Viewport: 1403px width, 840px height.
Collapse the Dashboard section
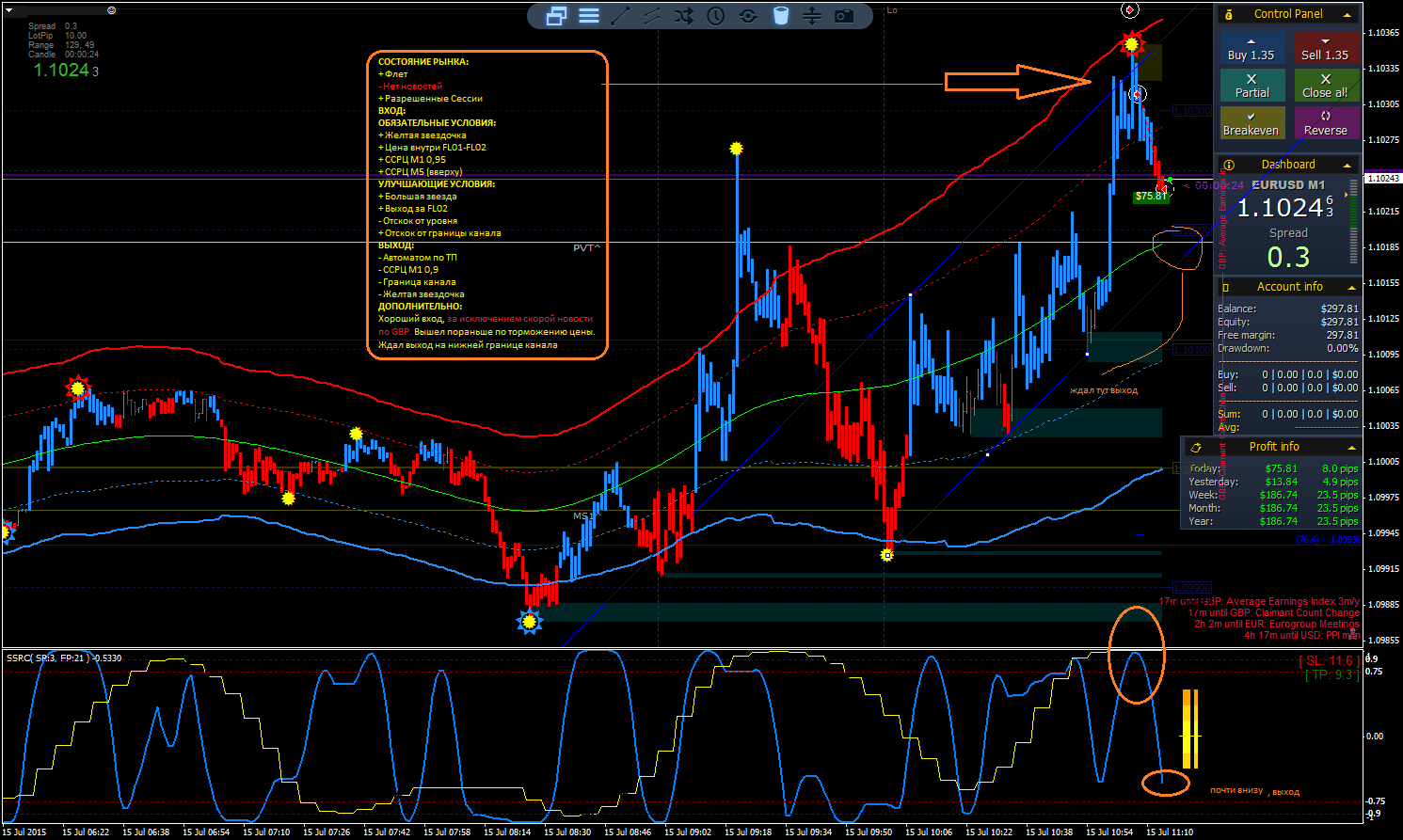(1347, 165)
